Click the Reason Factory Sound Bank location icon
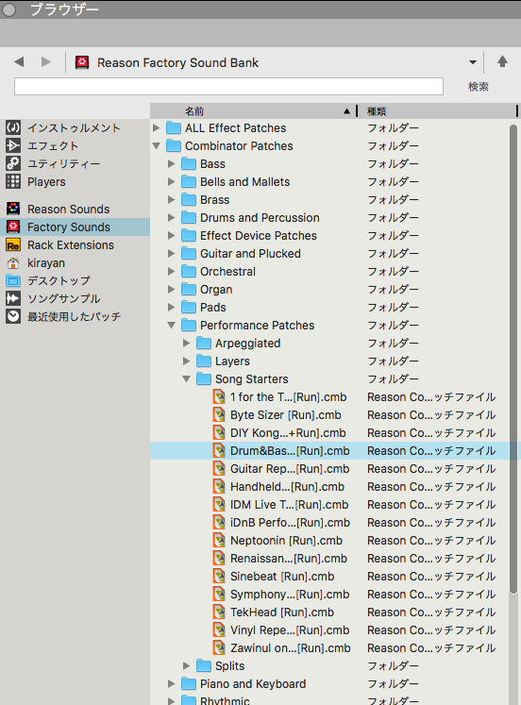Viewport: 521px width, 705px height. pos(82,62)
